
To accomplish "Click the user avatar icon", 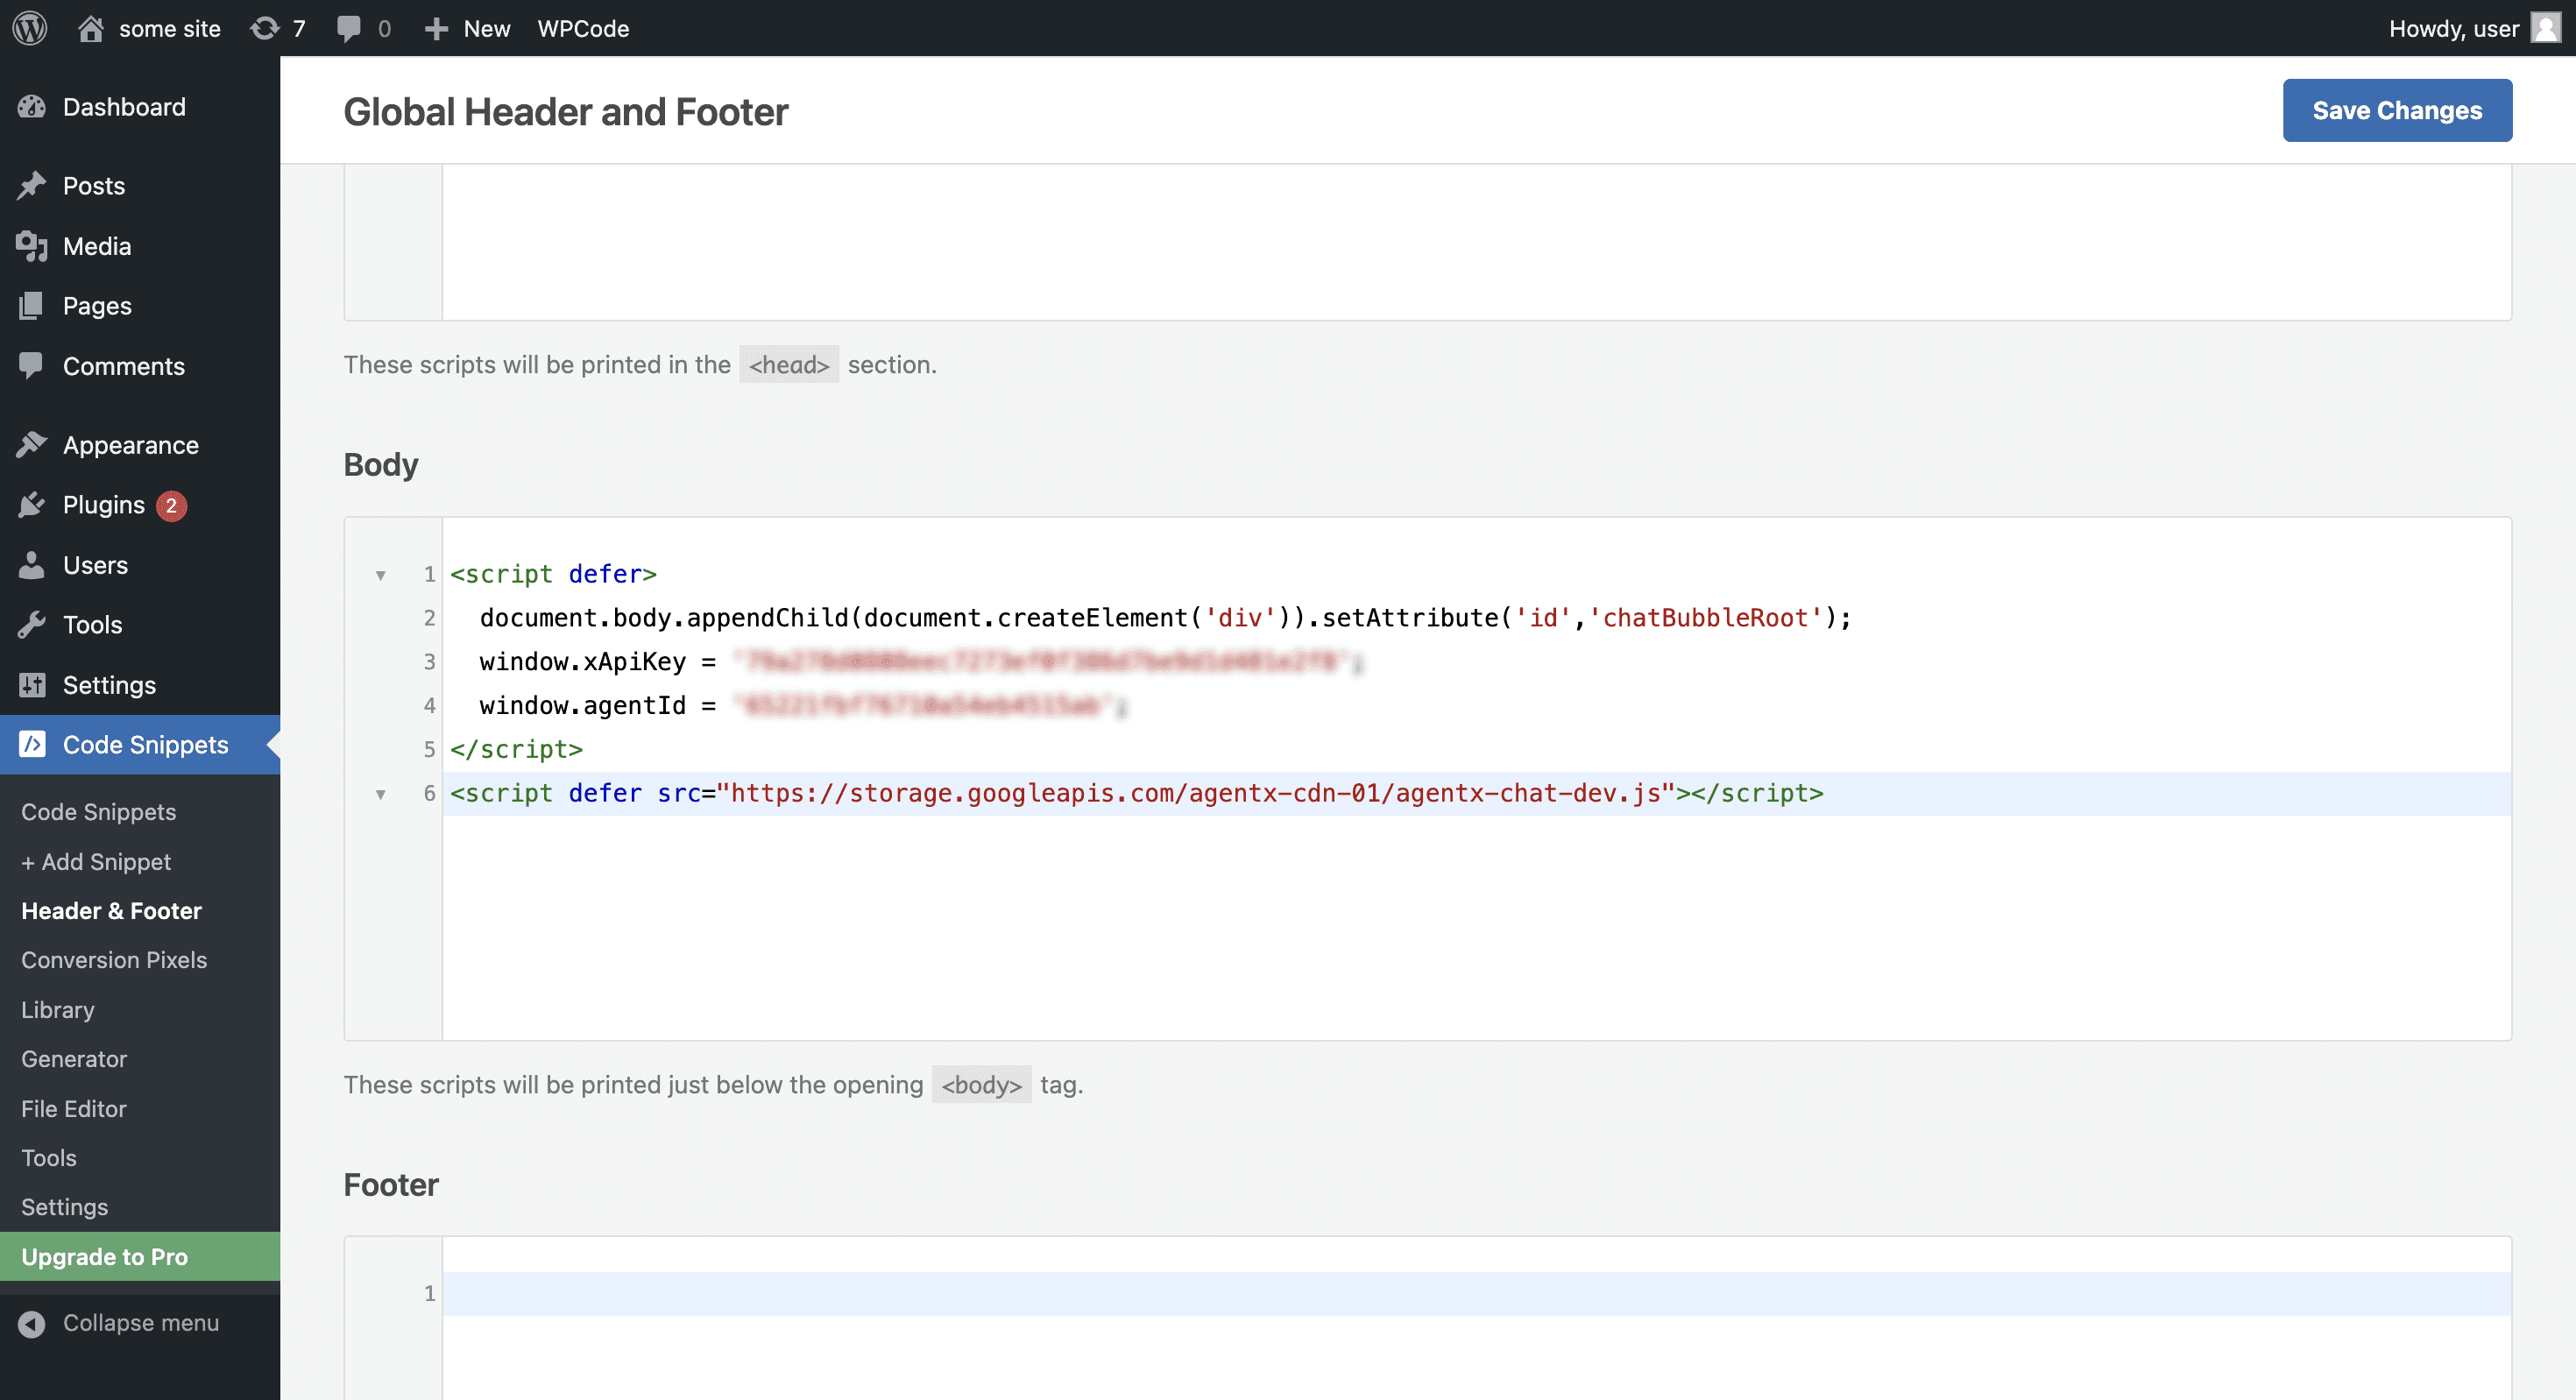I will (x=2546, y=28).
